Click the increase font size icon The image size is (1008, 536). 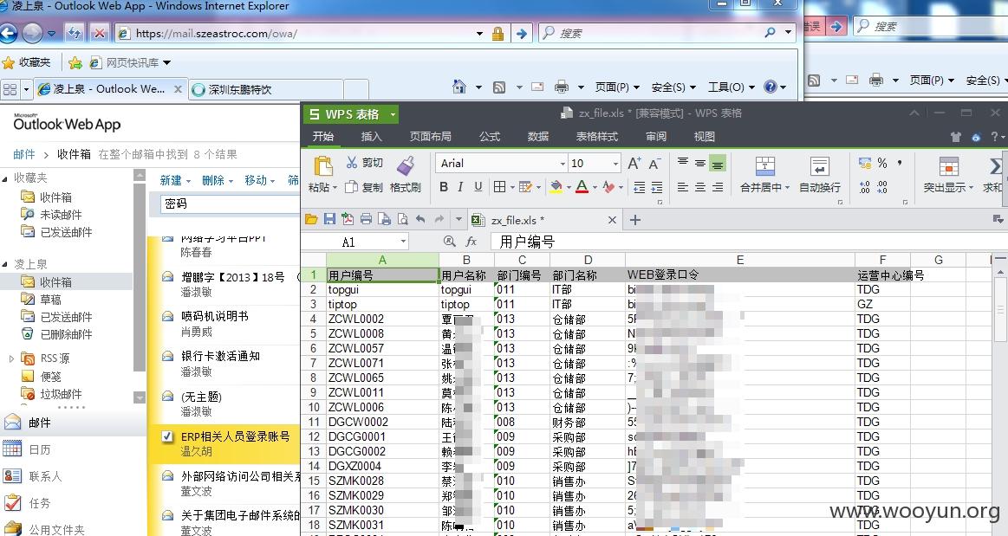(x=634, y=163)
